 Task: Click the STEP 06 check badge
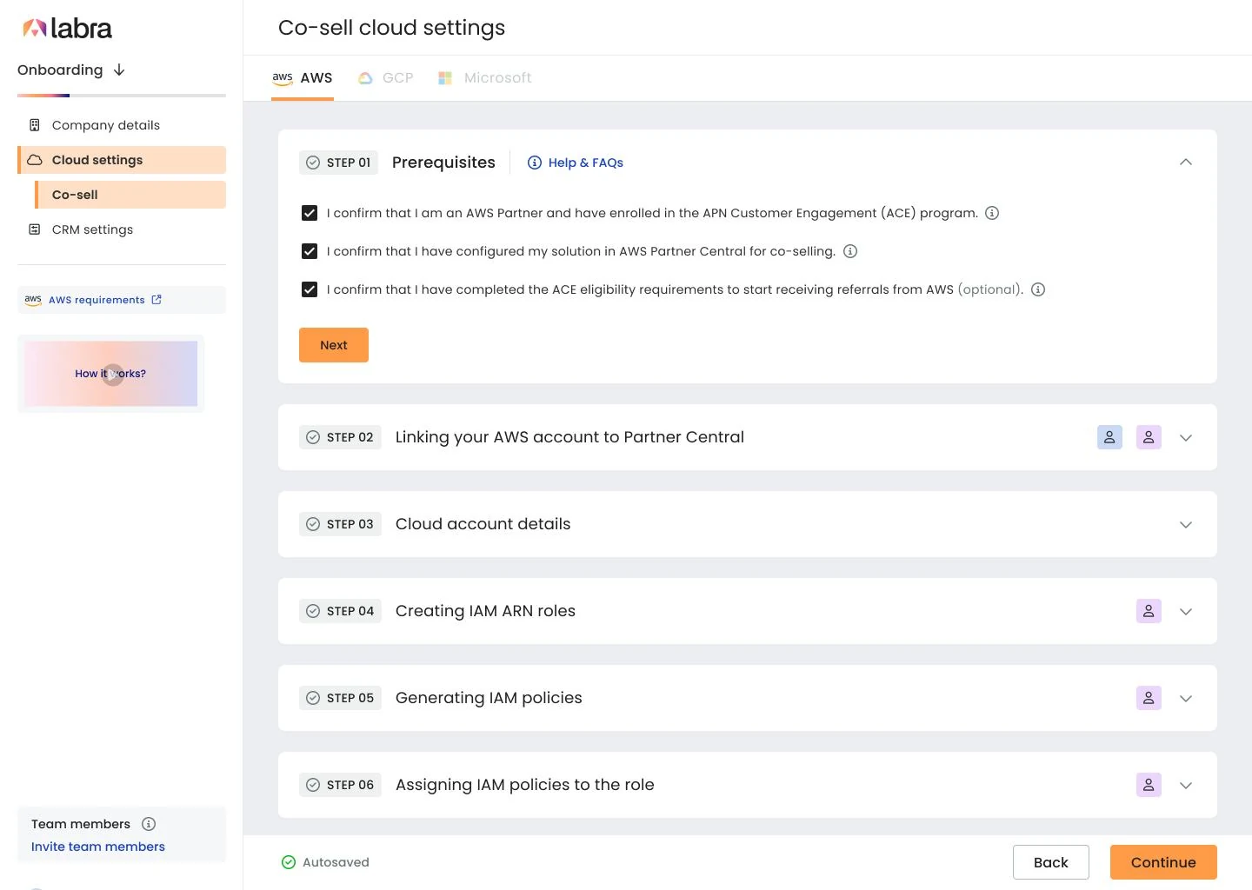(340, 785)
